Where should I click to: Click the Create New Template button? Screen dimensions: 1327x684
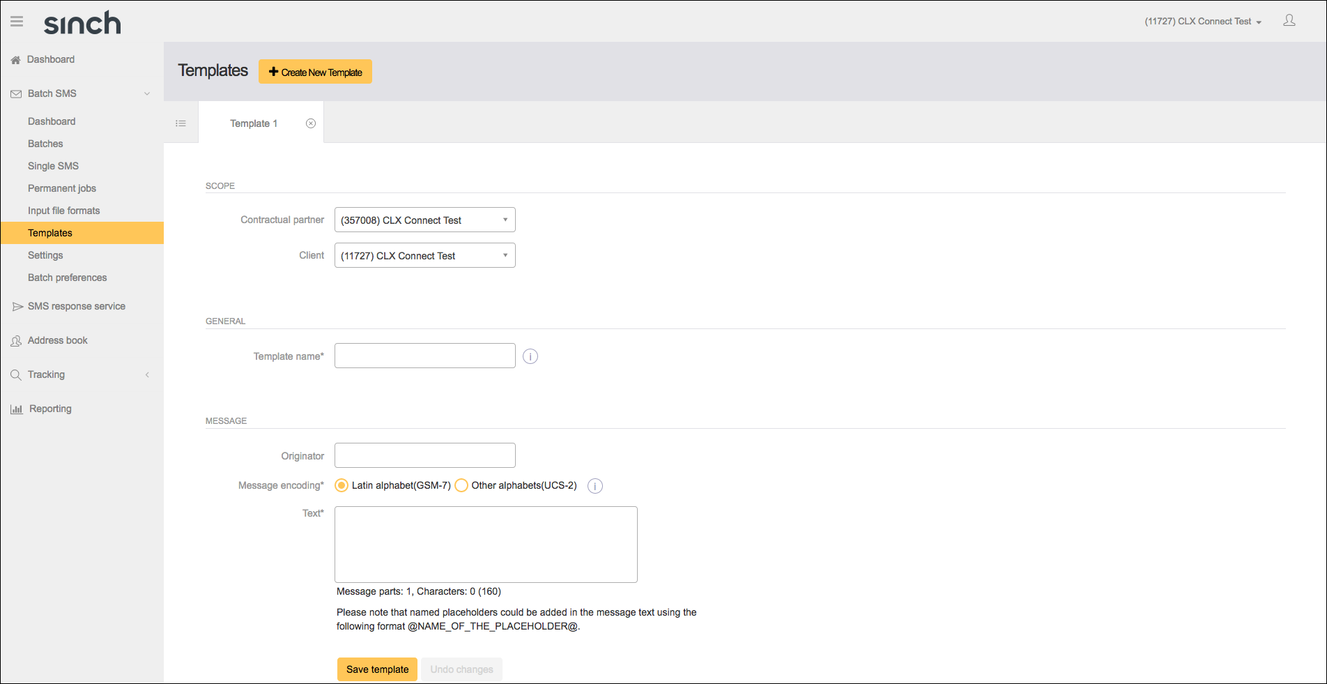click(x=315, y=71)
